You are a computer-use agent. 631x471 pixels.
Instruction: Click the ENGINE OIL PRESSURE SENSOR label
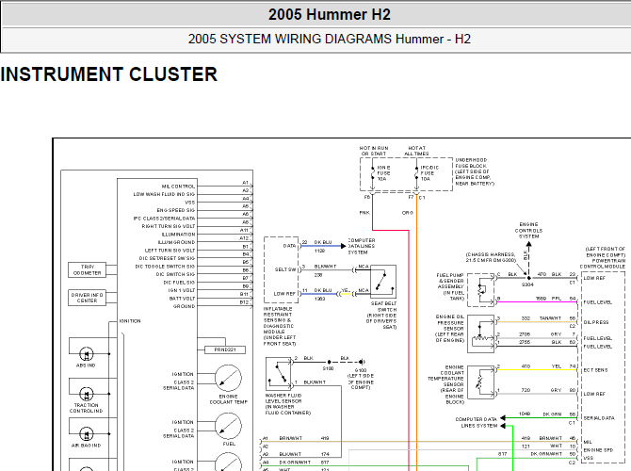pyautogui.click(x=449, y=329)
